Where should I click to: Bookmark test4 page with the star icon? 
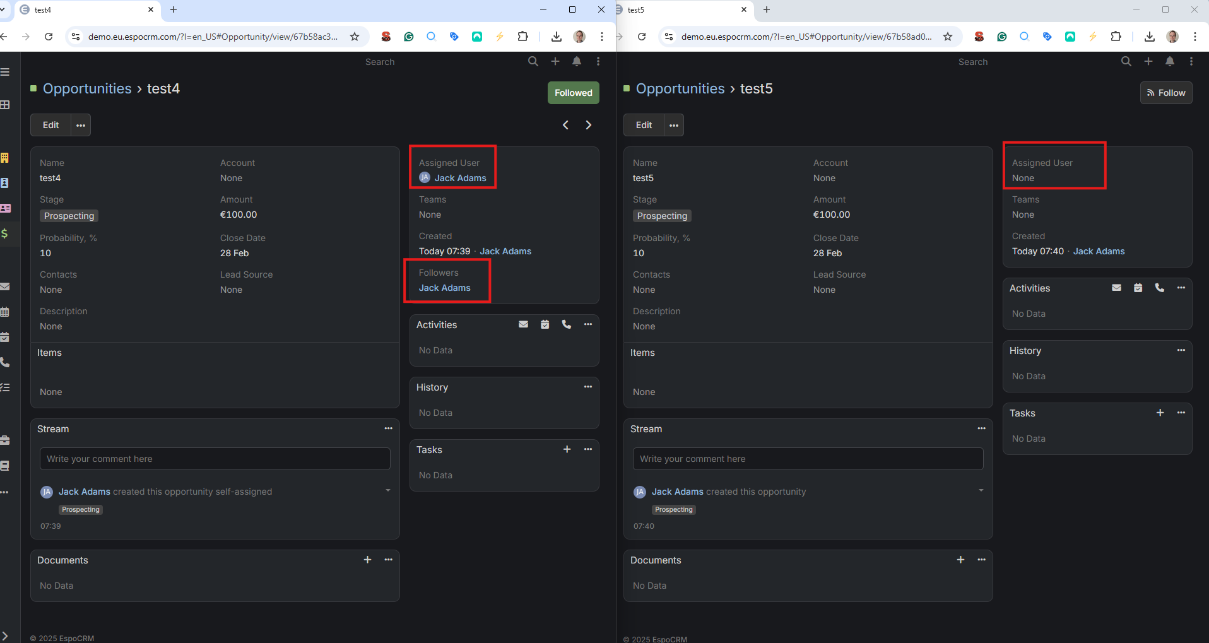355,37
